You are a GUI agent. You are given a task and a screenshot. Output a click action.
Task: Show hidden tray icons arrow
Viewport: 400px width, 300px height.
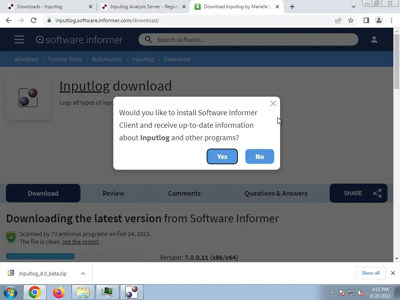coord(332,293)
